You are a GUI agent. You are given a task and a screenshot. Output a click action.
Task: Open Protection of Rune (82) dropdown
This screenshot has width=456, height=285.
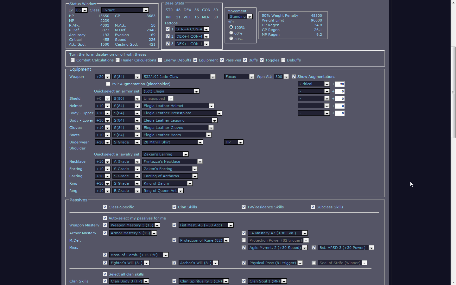204,240
